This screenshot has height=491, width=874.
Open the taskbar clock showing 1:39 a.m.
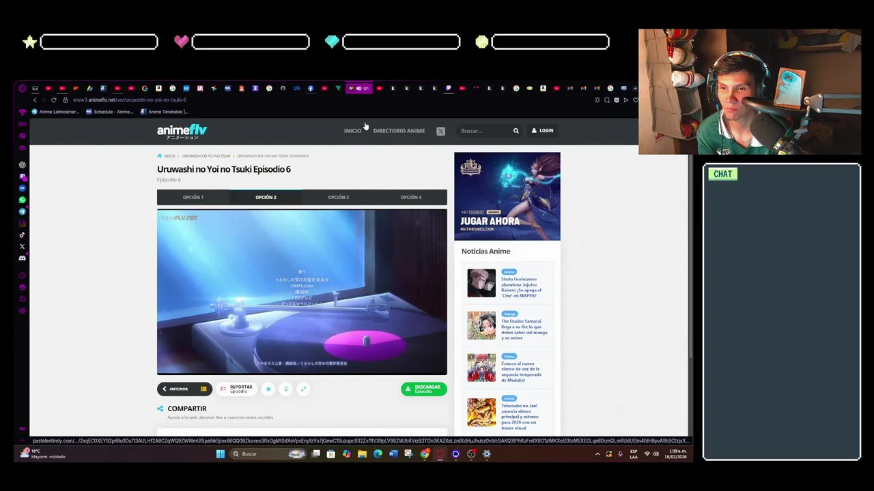(677, 454)
